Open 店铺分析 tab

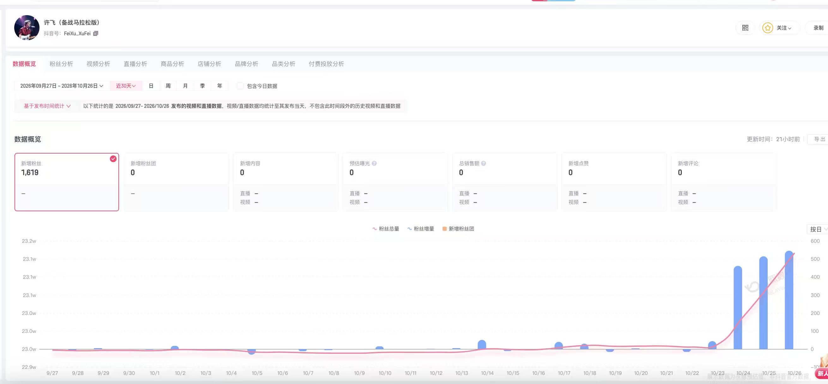tap(209, 64)
